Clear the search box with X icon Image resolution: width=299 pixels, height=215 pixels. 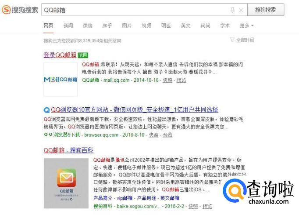pyautogui.click(x=241, y=10)
